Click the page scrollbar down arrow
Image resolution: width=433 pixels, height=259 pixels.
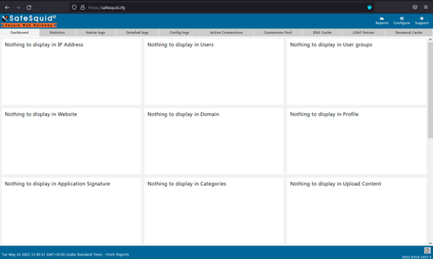(x=430, y=243)
